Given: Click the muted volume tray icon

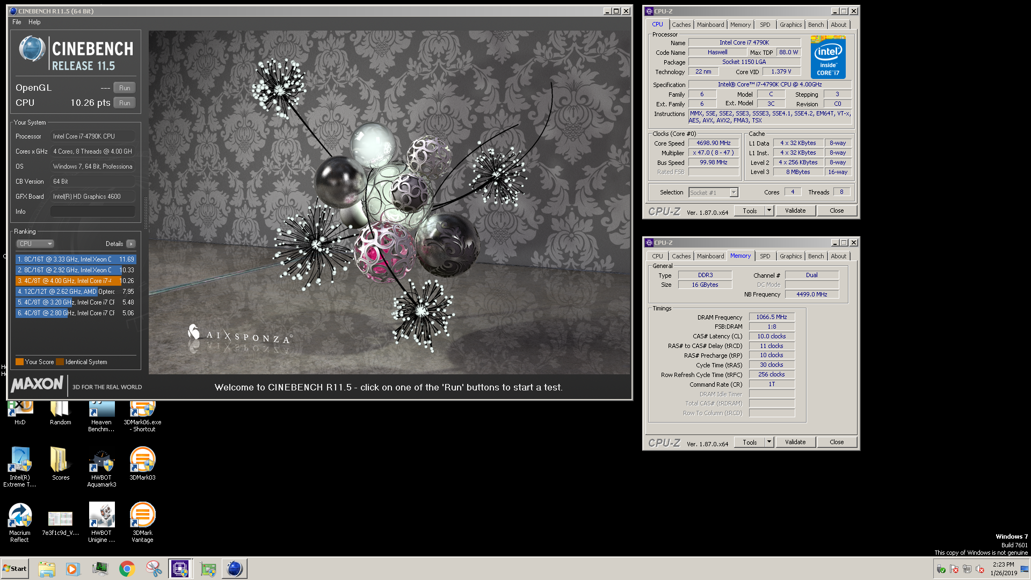Looking at the screenshot, I should tap(980, 569).
